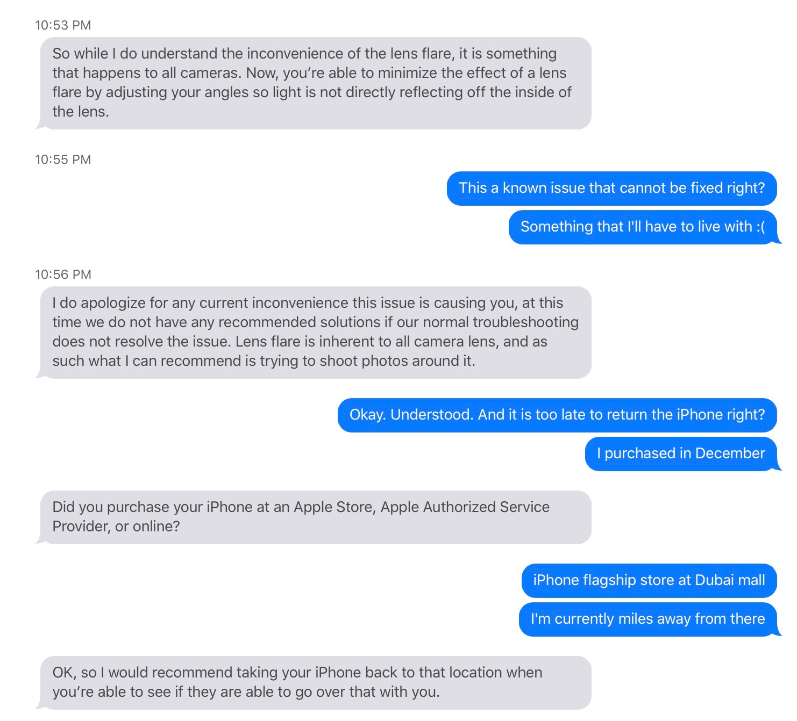Select the "I'm currently miles away" message
Viewport: 797px width, 721px height.
647,619
